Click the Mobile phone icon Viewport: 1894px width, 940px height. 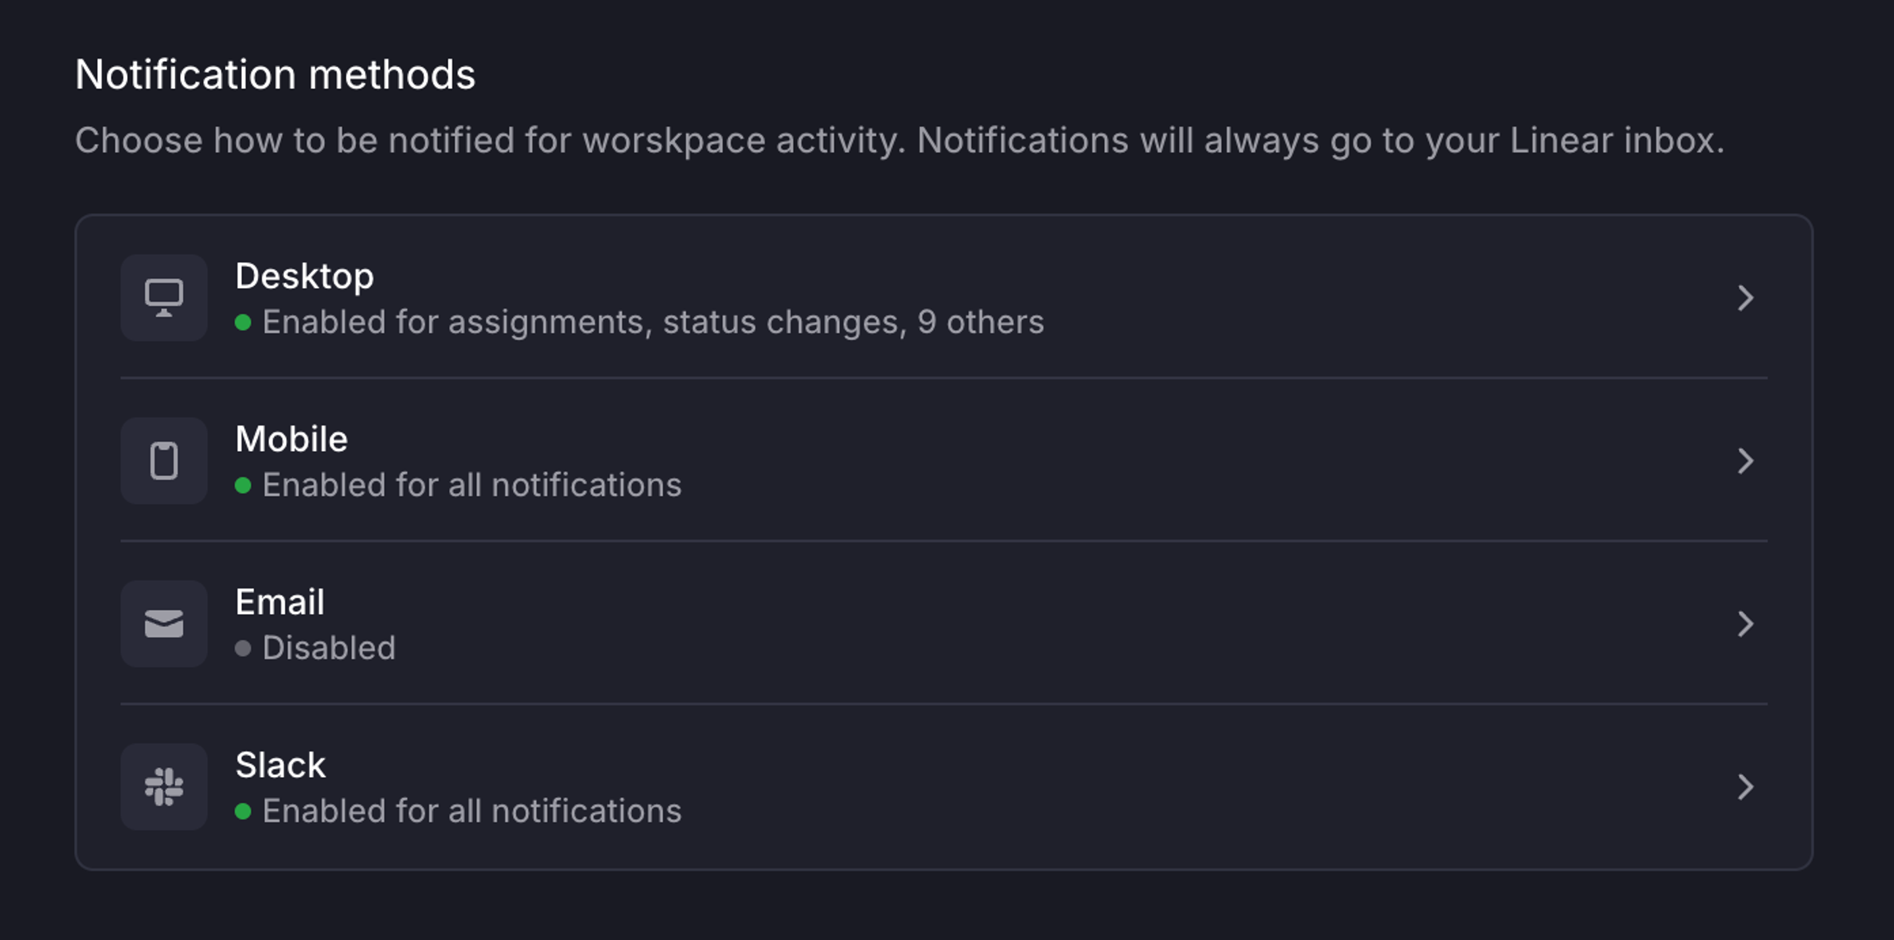163,461
